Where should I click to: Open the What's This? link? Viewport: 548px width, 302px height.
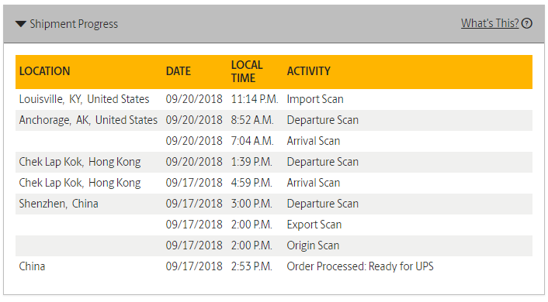(x=490, y=23)
